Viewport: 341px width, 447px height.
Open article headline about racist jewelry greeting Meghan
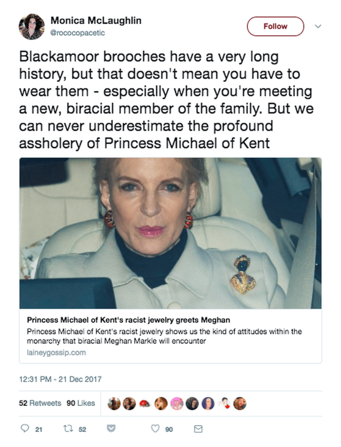click(x=129, y=320)
